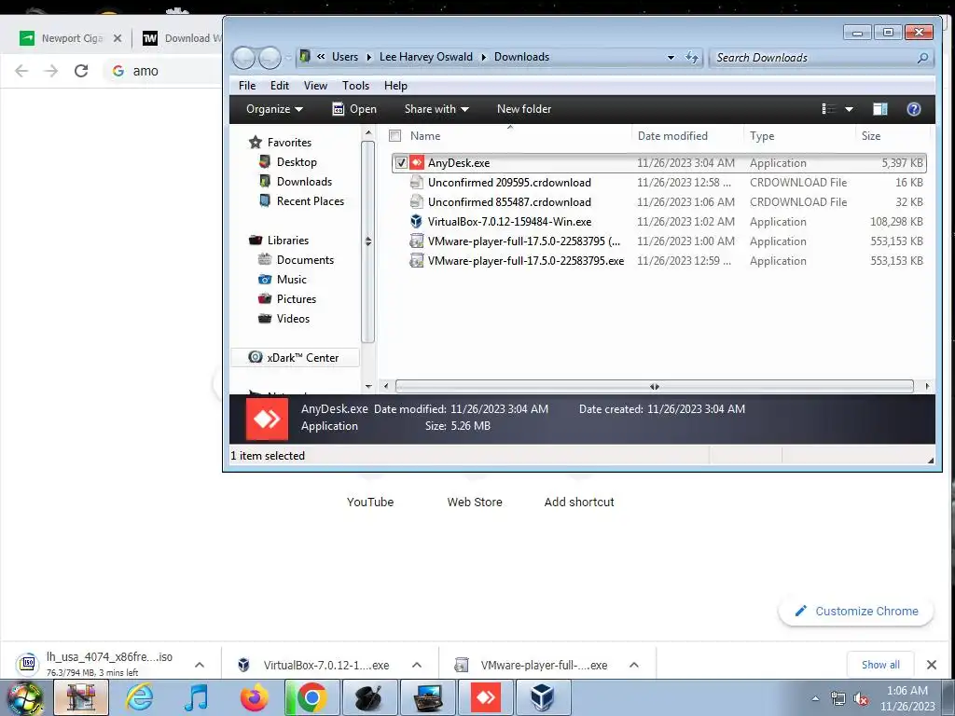Click the YouTube shortcut
Screen dimensions: 955x716
(x=370, y=502)
